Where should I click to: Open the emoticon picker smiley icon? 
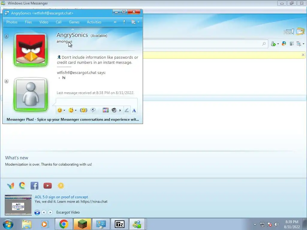[x=60, y=110]
